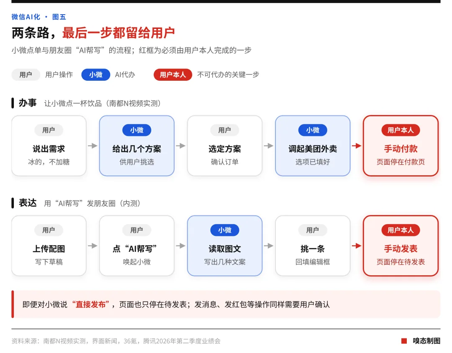Click the 用户 pill above 说出需求
This screenshot has height=353, width=452.
tap(49, 130)
